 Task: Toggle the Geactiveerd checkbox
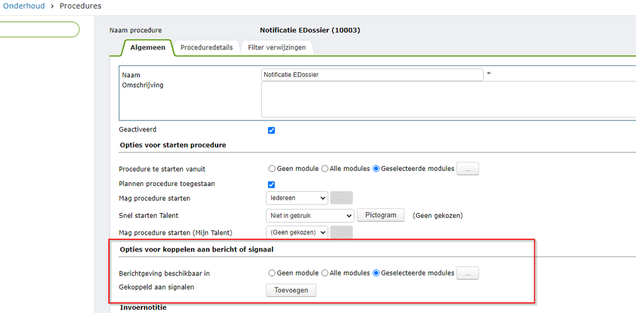271,130
